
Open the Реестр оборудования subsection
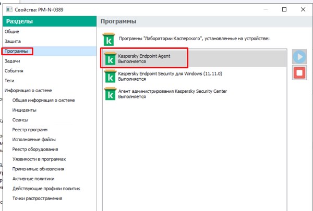pos(35,149)
